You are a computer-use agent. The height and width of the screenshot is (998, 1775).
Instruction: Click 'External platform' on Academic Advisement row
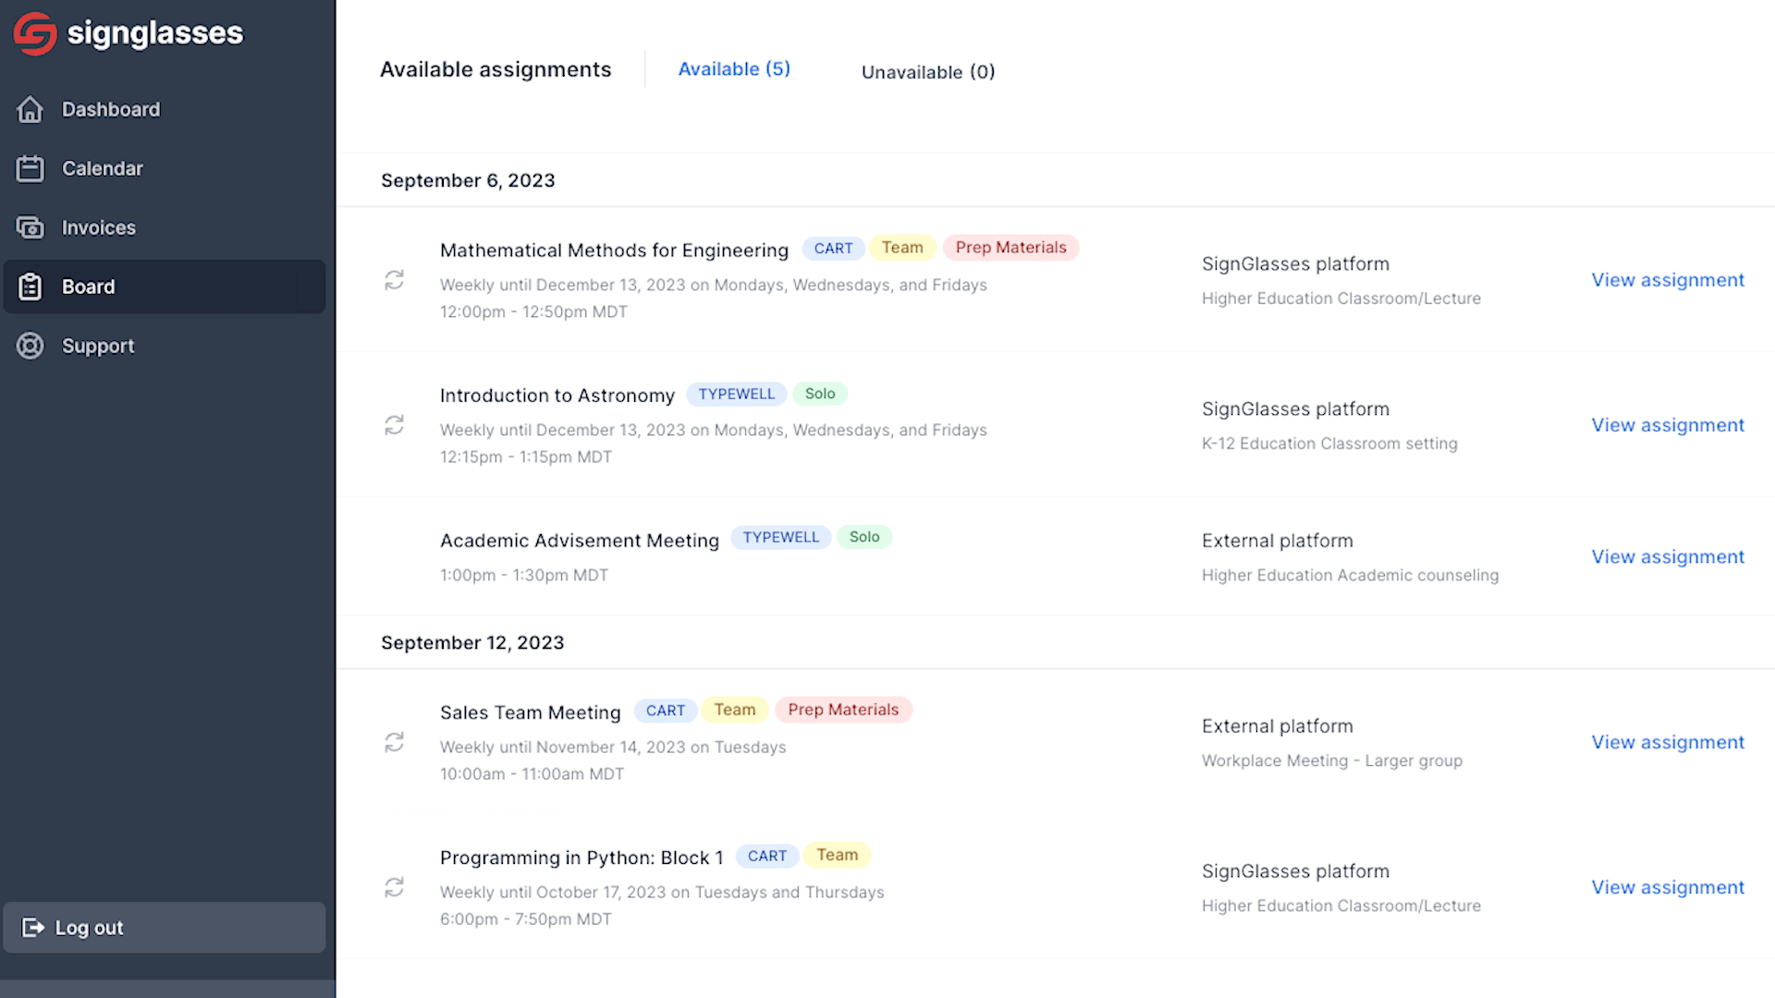click(1278, 541)
